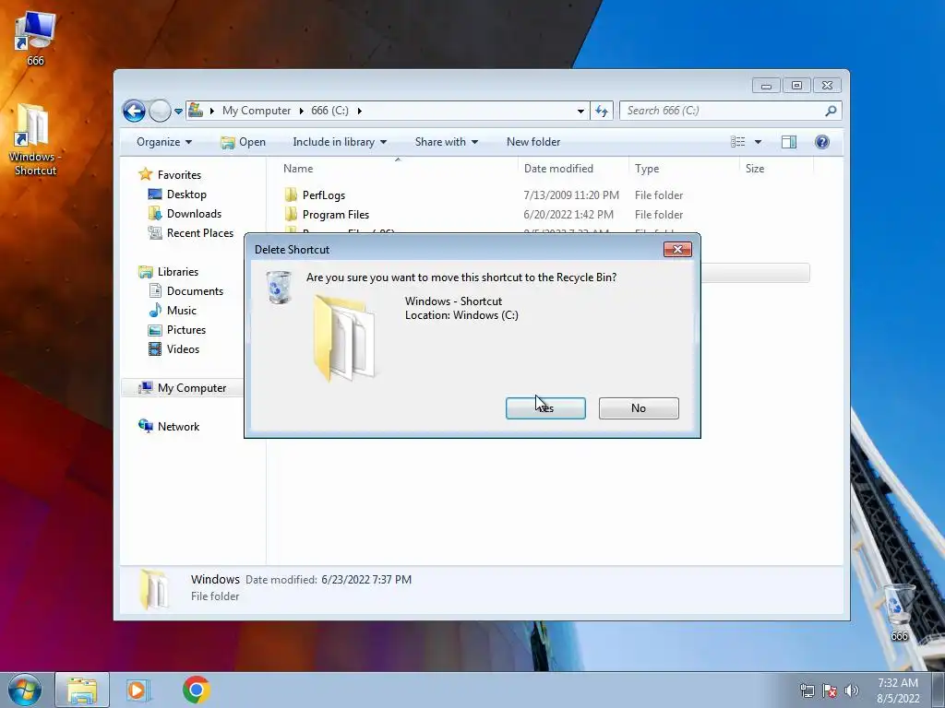Click the taskbar clock showing 7:32 AM
945x708 pixels.
pos(898,690)
